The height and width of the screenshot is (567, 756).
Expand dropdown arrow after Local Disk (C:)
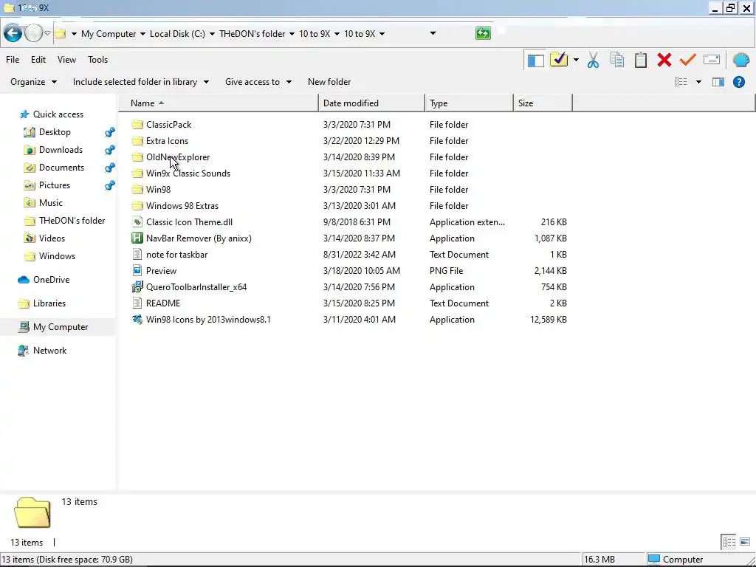[212, 34]
